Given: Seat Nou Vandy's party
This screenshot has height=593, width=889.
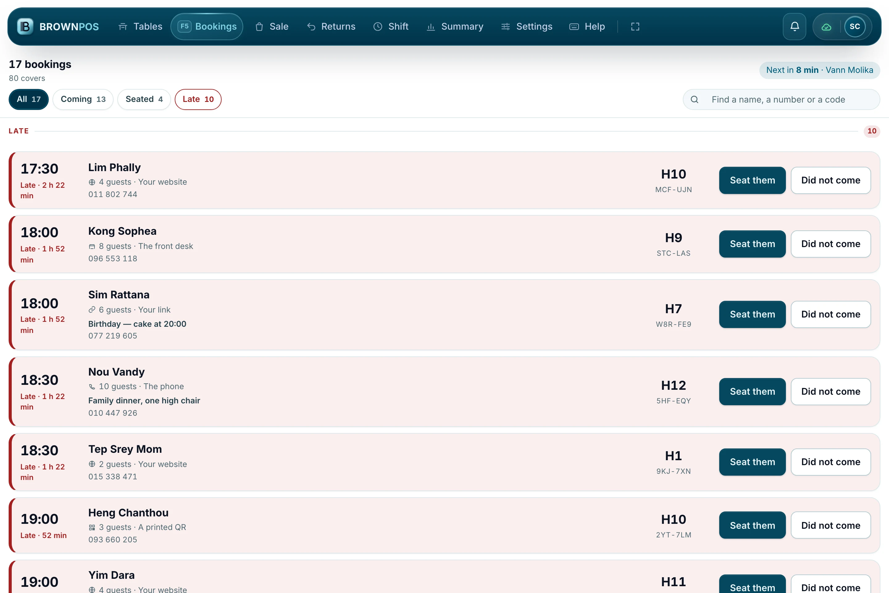Looking at the screenshot, I should tap(752, 391).
